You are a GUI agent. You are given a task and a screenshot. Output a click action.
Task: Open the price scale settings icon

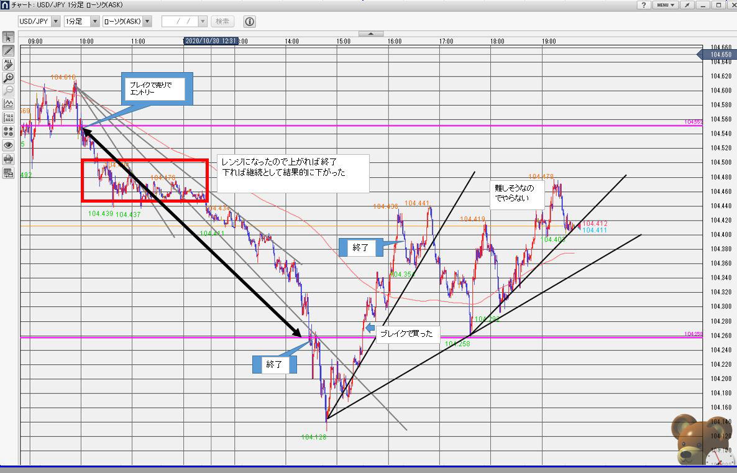click(9, 117)
